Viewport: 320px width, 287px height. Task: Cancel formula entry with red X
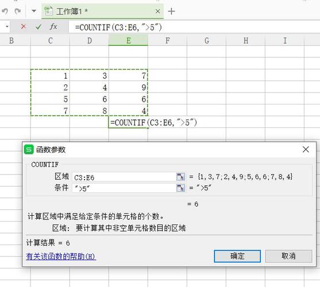[24, 26]
